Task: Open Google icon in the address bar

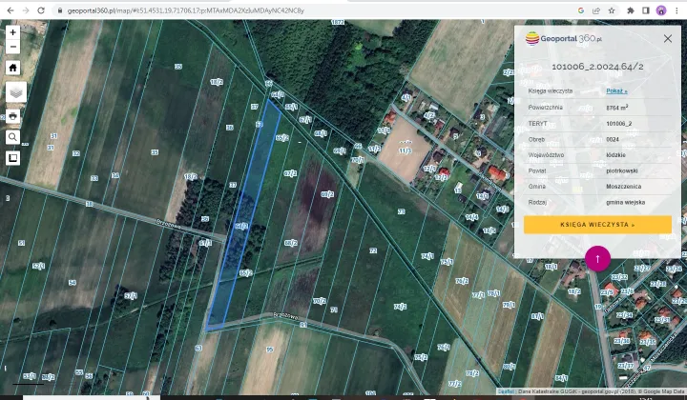Action: coord(581,10)
